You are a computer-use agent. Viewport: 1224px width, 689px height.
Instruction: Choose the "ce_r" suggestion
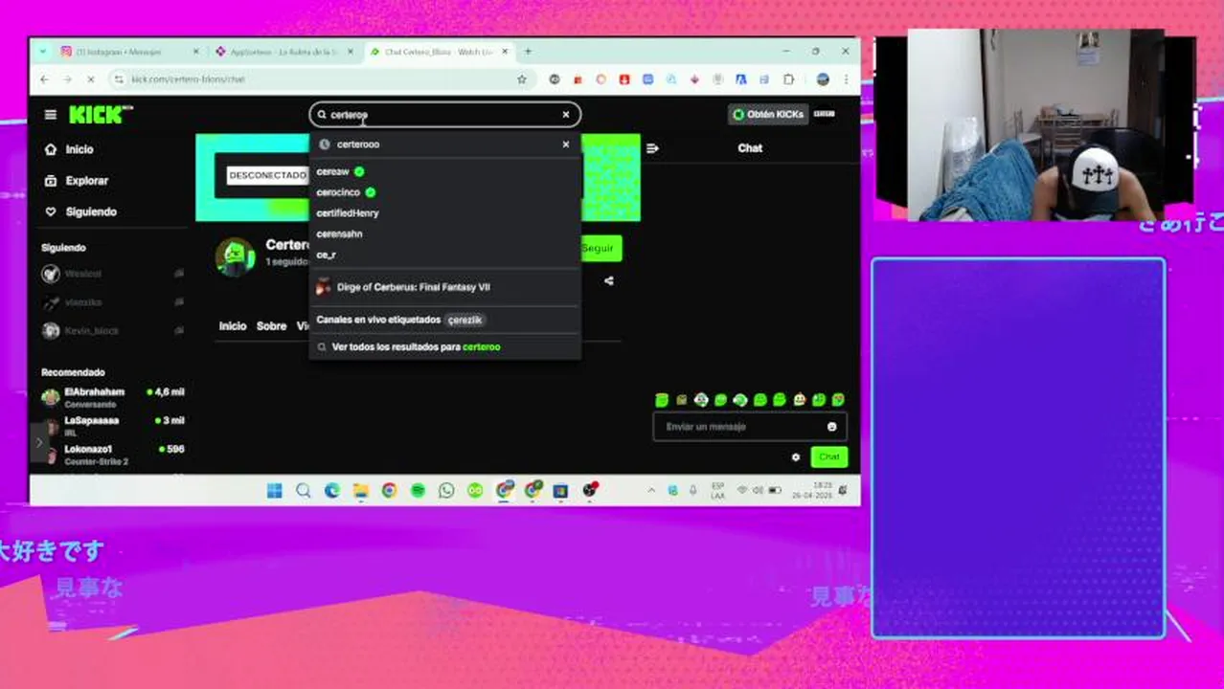tap(326, 255)
